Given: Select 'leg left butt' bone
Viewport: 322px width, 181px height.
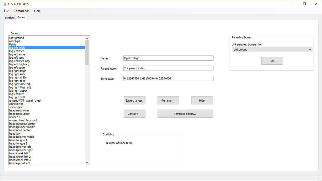Looking at the screenshot, I should click(47, 94).
